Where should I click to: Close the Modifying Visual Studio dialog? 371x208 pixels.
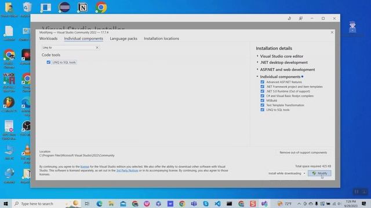[332, 32]
